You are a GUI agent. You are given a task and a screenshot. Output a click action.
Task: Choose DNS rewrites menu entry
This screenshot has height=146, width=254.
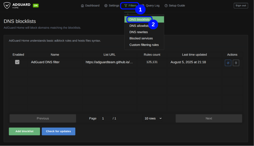(138, 32)
